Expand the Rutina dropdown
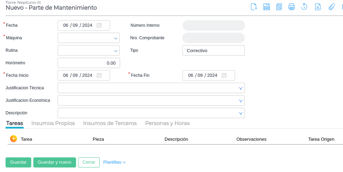343x172 pixels. [116, 51]
